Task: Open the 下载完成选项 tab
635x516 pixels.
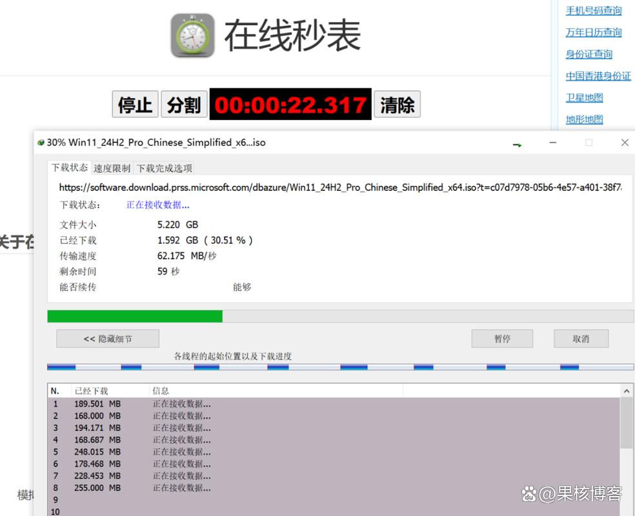Action: (x=164, y=168)
